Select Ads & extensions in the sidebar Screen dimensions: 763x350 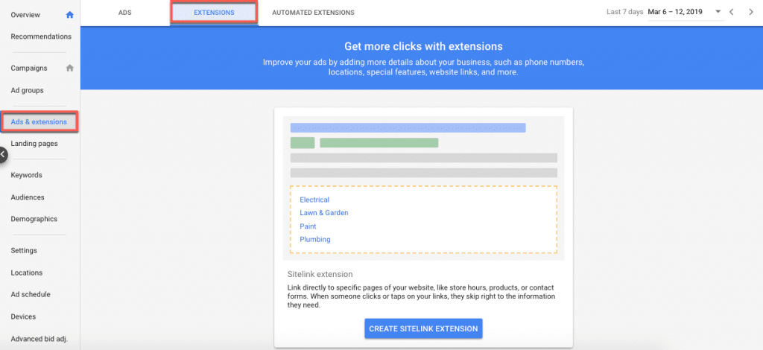40,121
